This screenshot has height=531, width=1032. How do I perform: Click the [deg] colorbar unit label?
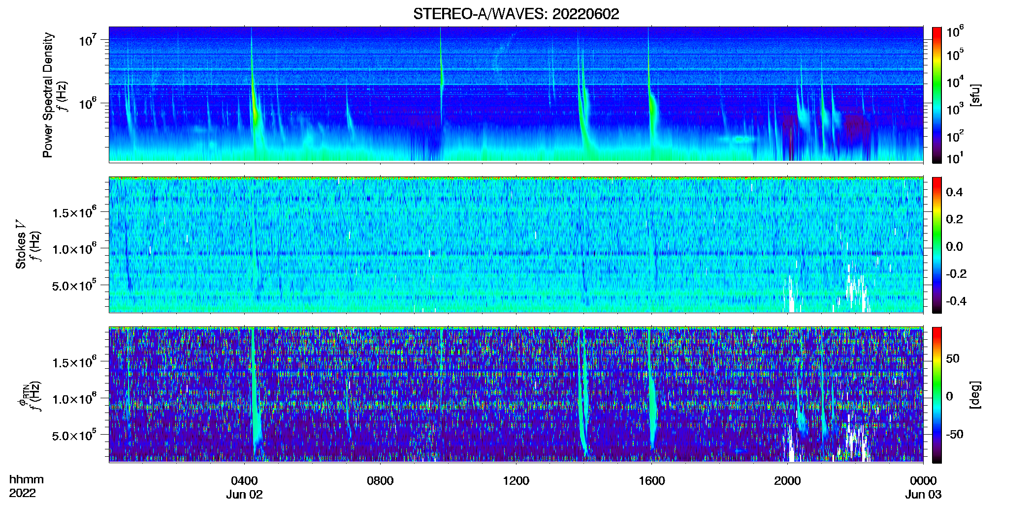point(975,394)
